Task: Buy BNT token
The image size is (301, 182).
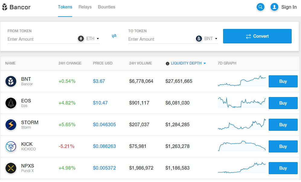Action: coord(283,81)
